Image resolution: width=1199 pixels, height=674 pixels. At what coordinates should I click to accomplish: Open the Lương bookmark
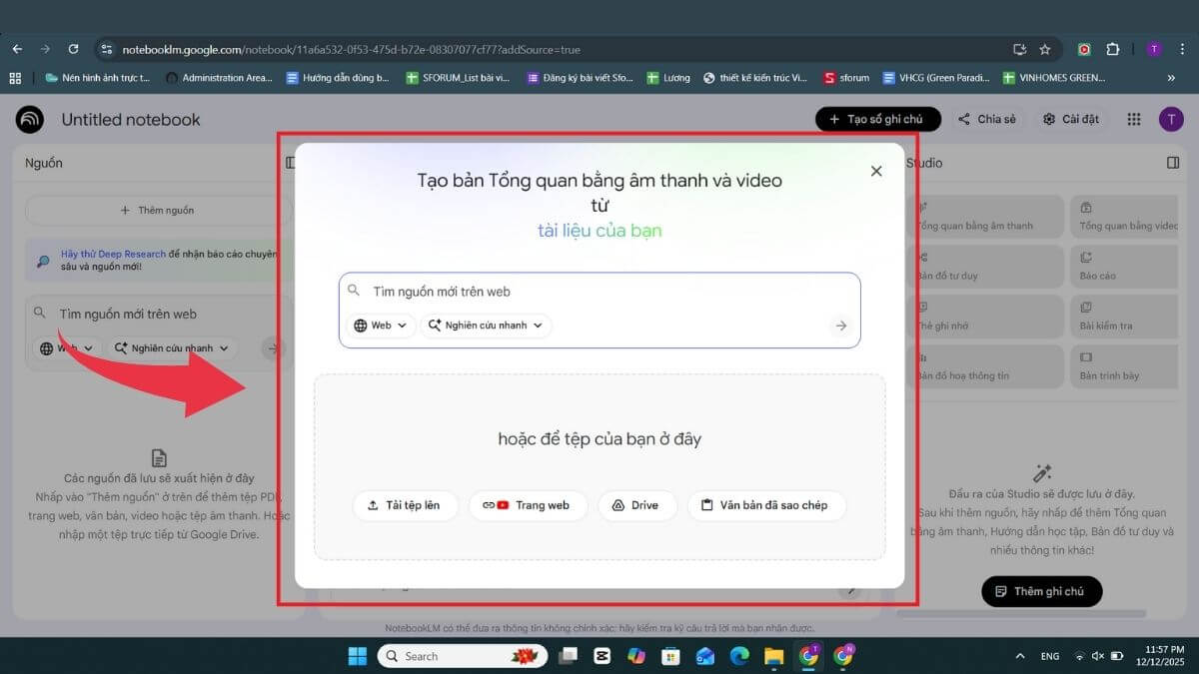[667, 77]
